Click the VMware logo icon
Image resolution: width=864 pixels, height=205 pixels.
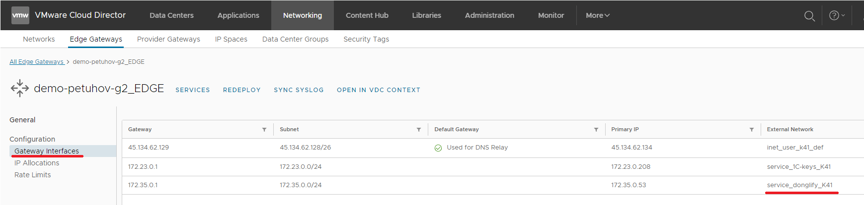[20, 15]
